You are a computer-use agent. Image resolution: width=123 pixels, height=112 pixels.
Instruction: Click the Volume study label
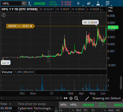pyautogui.click(x=7, y=72)
